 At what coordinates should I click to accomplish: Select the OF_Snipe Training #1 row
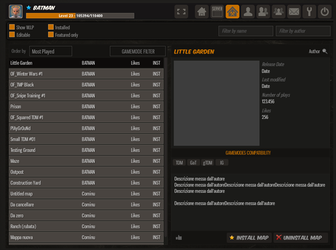click(x=86, y=96)
